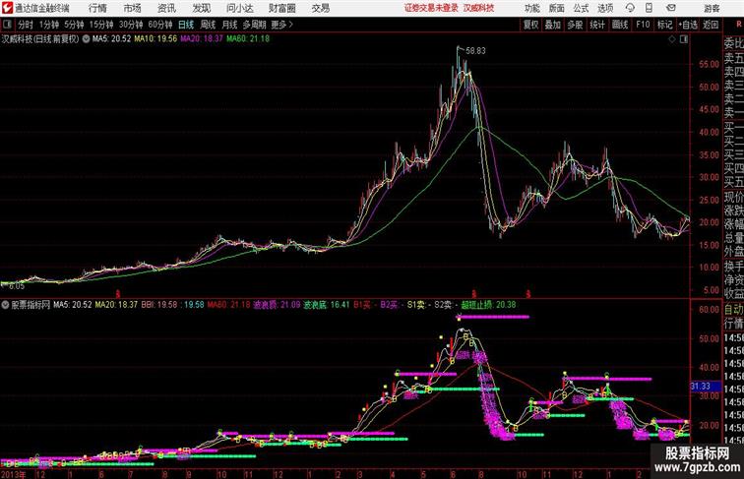Click the 统计 statistics button
744x479 pixels.
[597, 25]
